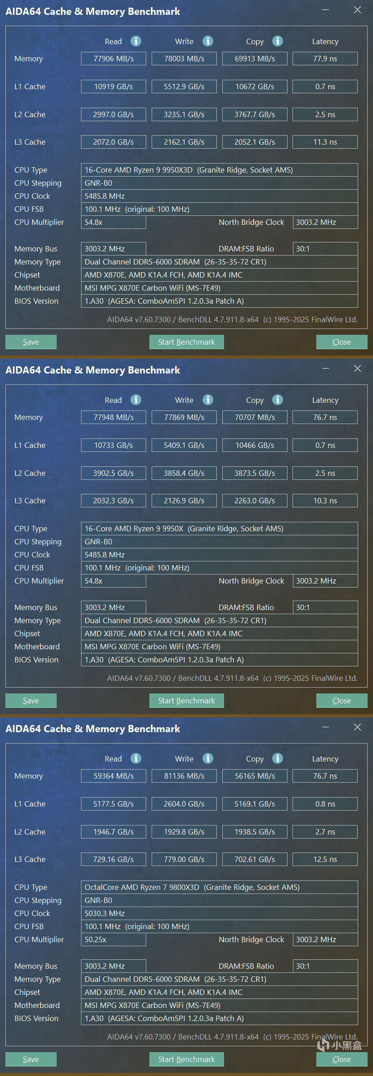373x1076 pixels.
Task: Click the L1 read value 10919 GB/s
Action: point(113,87)
